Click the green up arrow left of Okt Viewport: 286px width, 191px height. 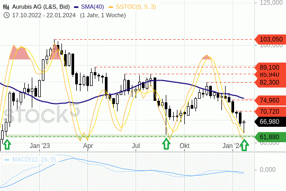166,144
